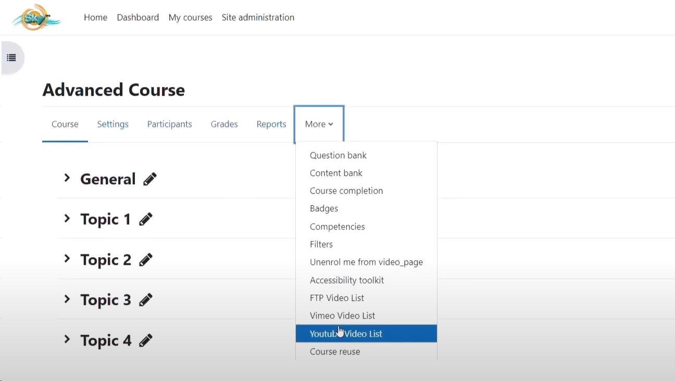Image resolution: width=675 pixels, height=381 pixels.
Task: Expand Topic 1 section
Action: pyautogui.click(x=67, y=219)
